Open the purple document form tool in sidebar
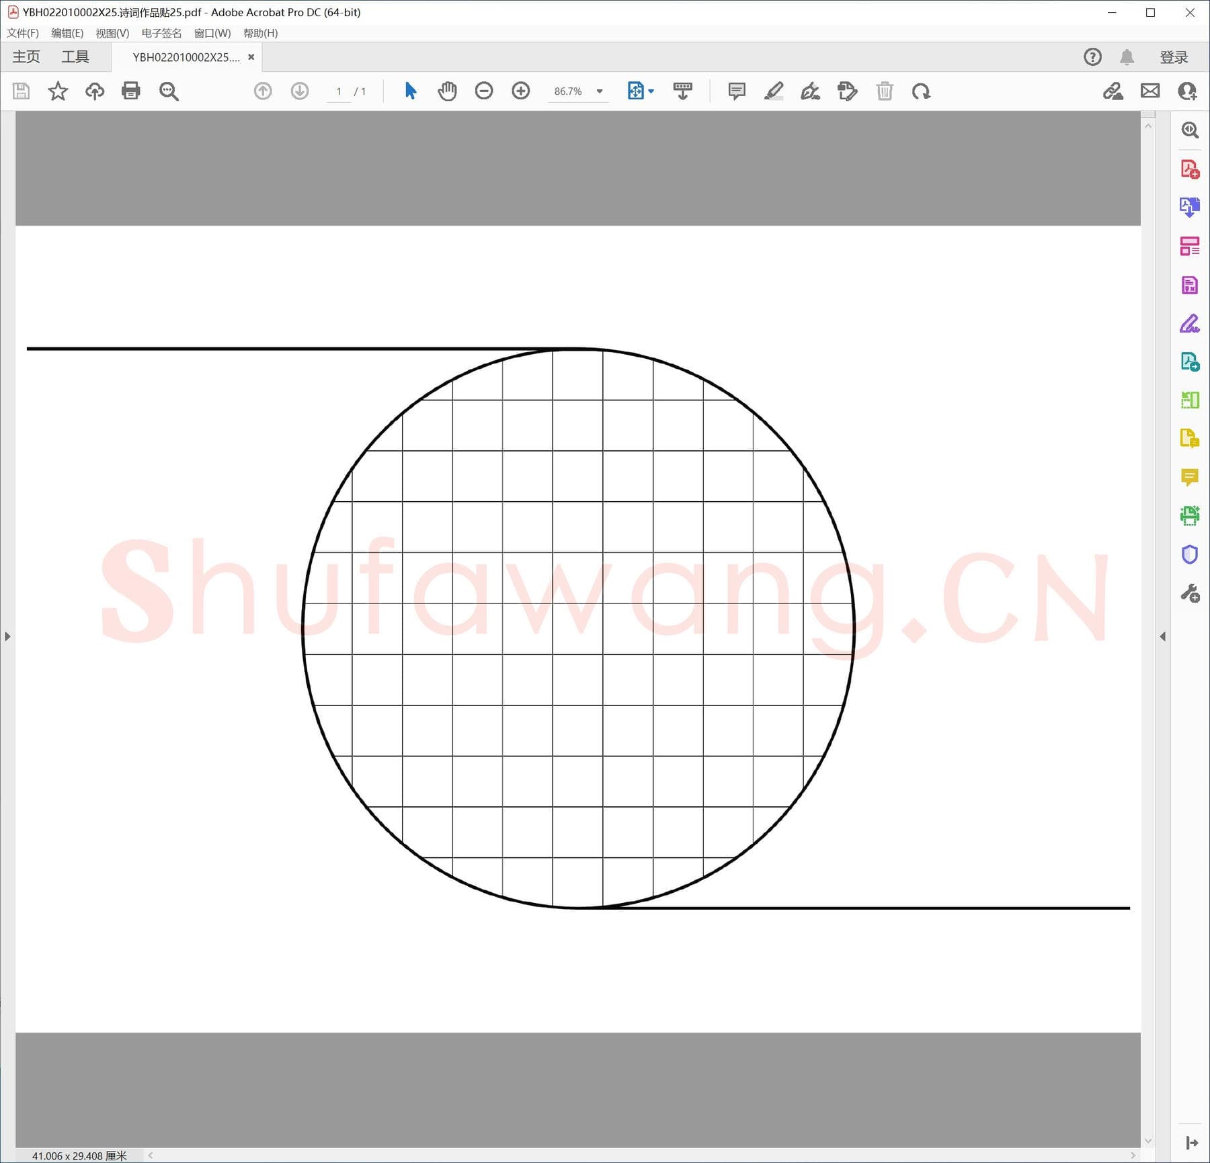Screen dimensions: 1210x1163 point(1190,285)
